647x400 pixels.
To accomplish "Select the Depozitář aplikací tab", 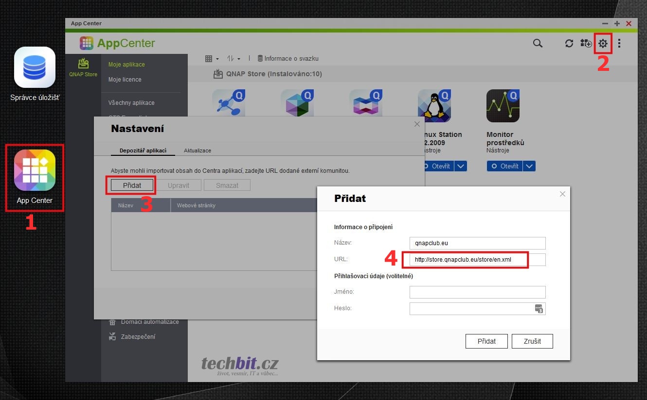I will click(143, 150).
